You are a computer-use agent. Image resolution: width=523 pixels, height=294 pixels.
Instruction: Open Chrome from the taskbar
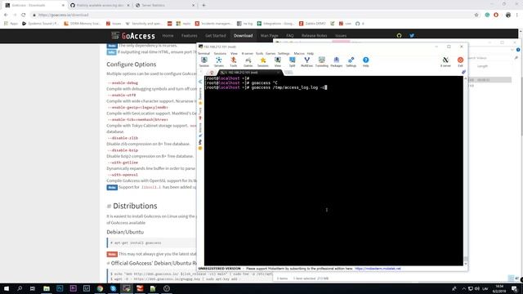tap(100, 288)
